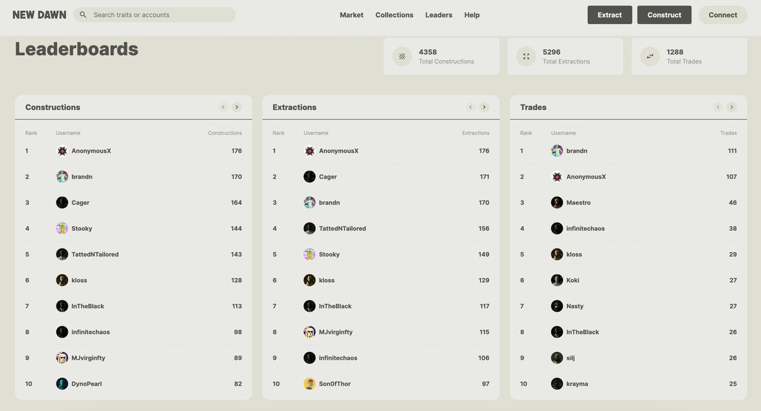This screenshot has width=761, height=411.
Task: Open AnonymousX username in Extractions
Action: (339, 151)
